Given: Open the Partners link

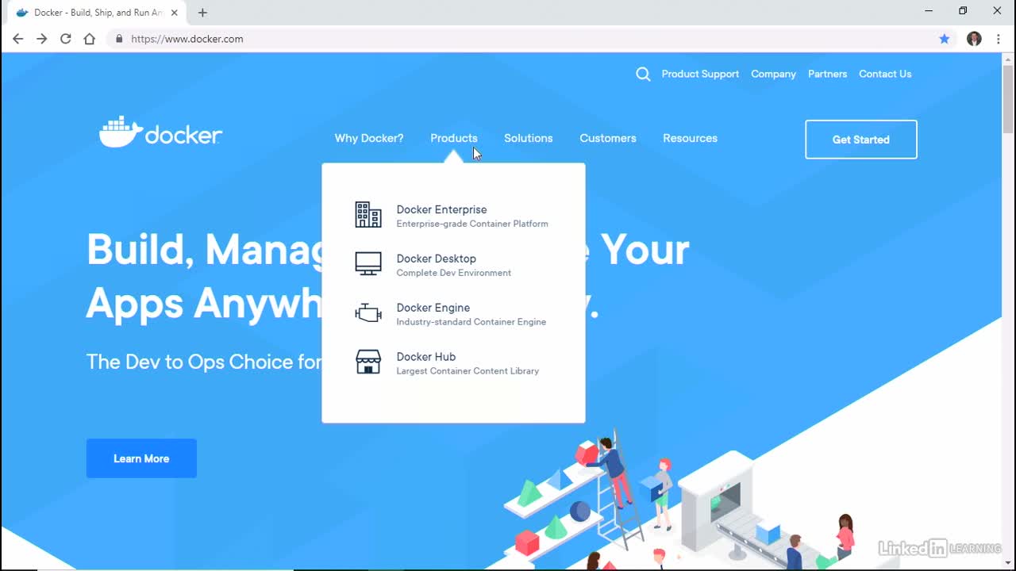Looking at the screenshot, I should point(828,74).
